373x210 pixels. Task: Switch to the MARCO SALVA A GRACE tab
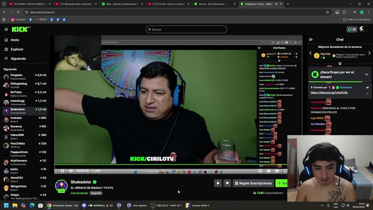tap(30, 4)
